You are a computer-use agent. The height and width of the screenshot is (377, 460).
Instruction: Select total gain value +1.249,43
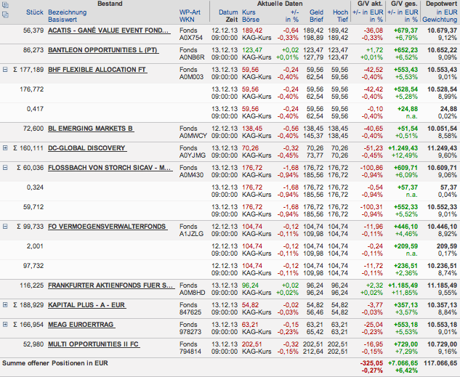pos(403,148)
